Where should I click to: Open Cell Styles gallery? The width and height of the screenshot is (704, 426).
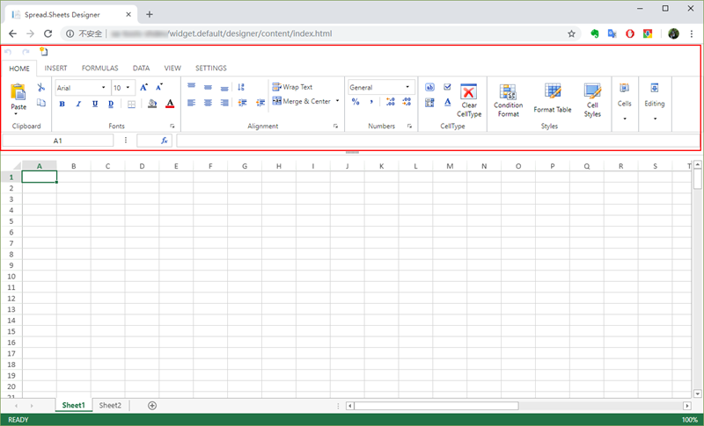592,91
